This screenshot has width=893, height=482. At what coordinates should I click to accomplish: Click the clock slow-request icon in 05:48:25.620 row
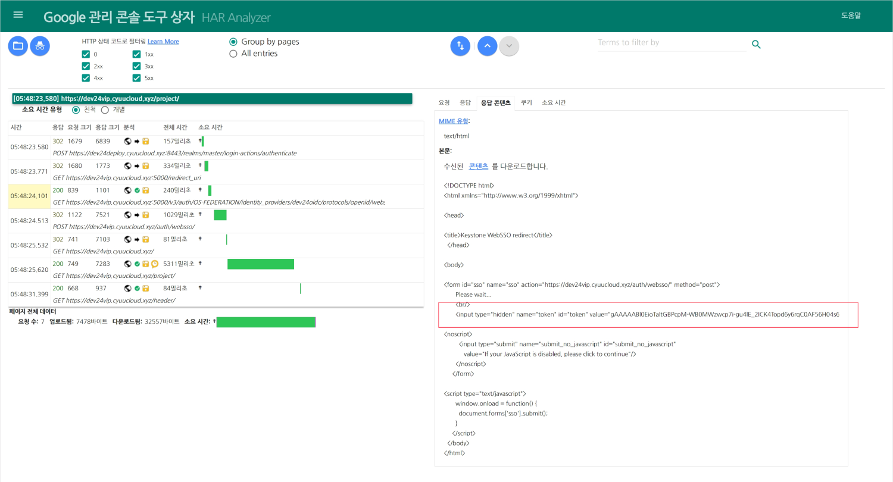tap(154, 264)
